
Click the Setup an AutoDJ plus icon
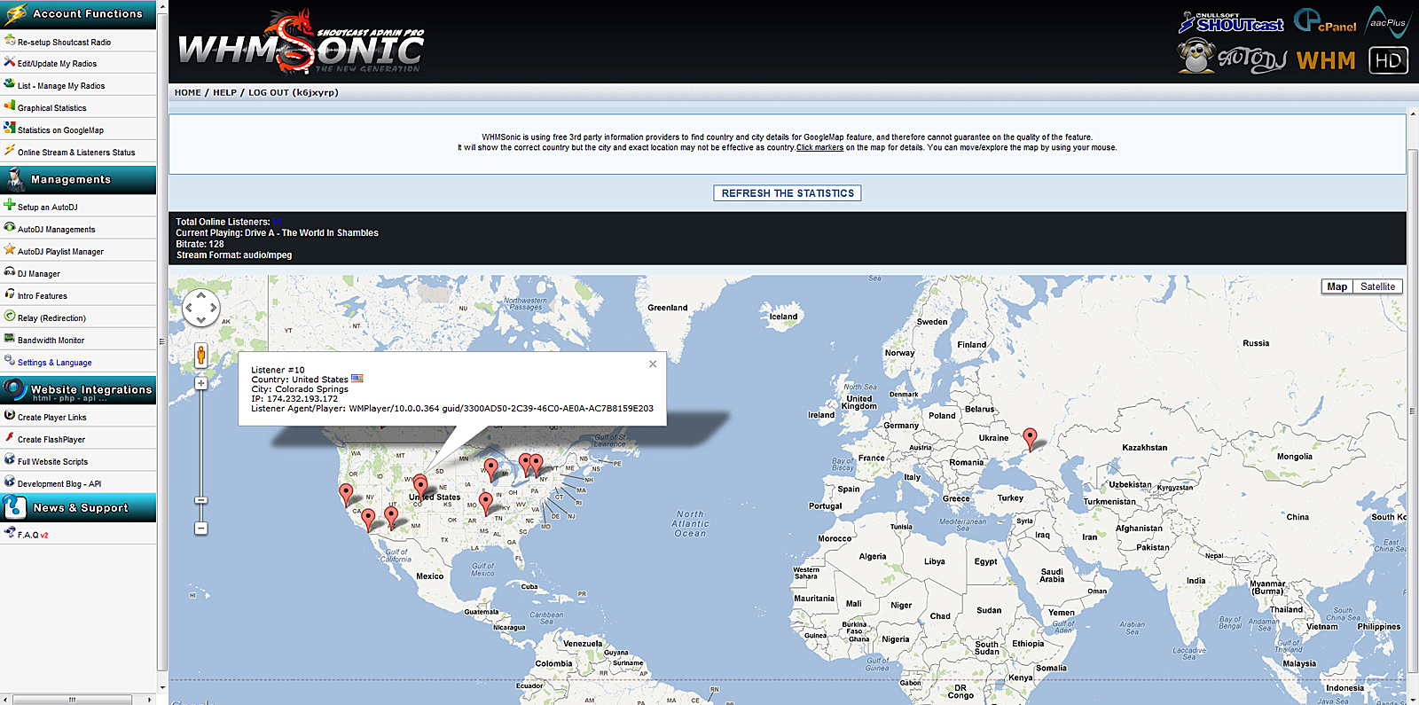coord(10,205)
